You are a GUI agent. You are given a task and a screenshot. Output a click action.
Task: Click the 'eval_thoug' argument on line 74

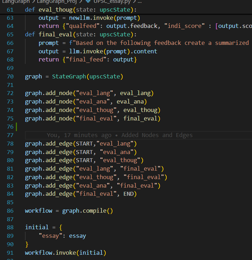tap(140, 110)
